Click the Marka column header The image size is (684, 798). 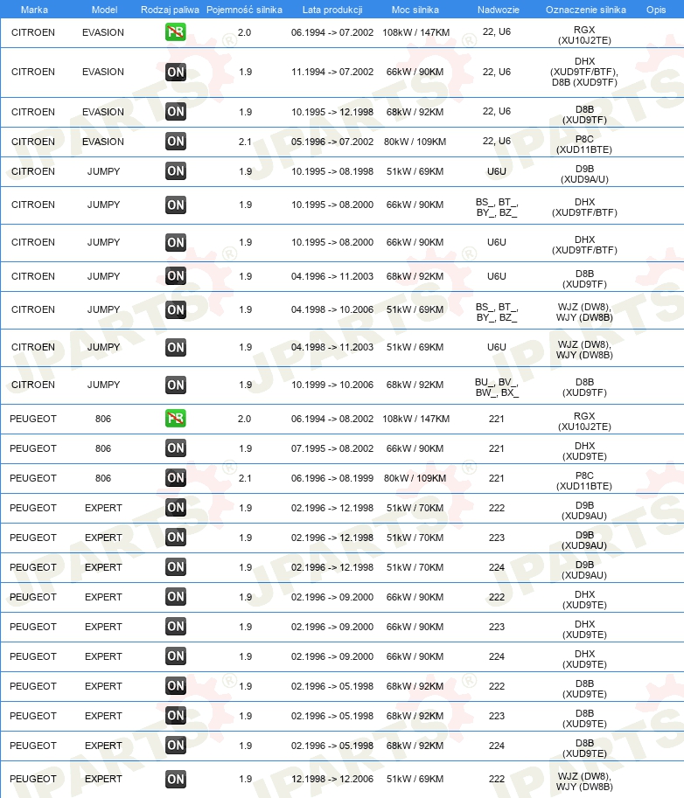coord(34,10)
